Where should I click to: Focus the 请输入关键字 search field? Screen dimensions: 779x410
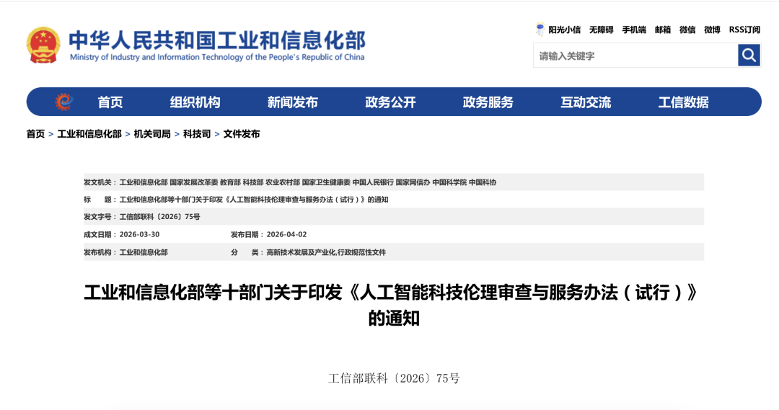635,55
